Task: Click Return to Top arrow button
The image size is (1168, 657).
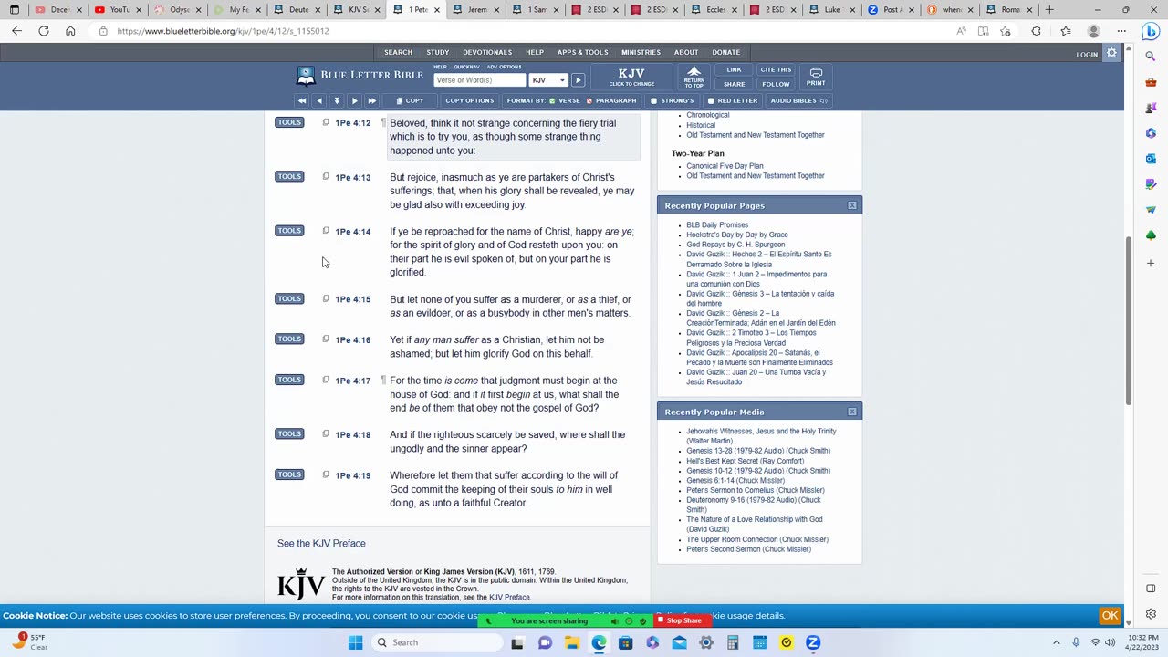Action: click(x=694, y=76)
